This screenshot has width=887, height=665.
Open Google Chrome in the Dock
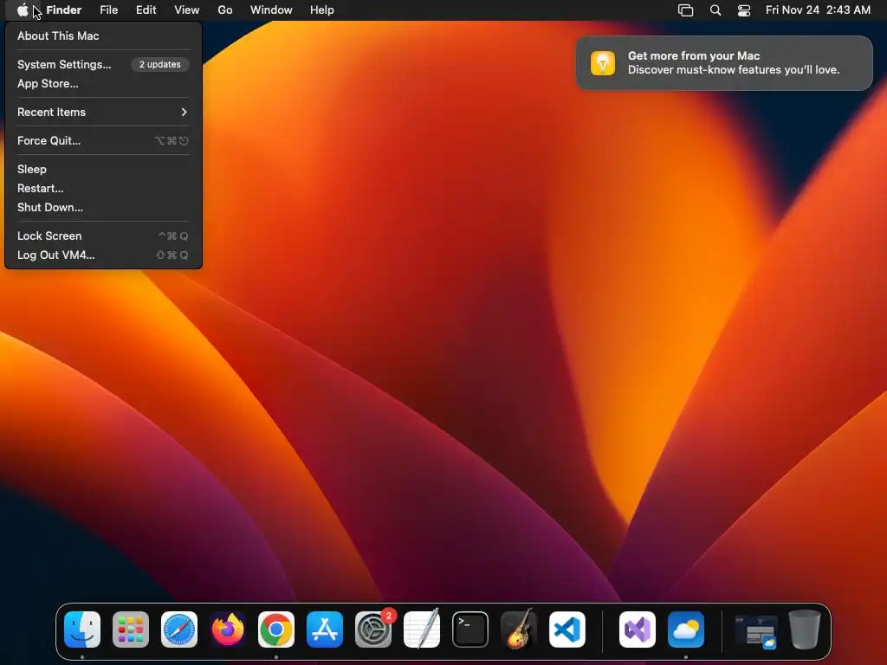tap(276, 629)
